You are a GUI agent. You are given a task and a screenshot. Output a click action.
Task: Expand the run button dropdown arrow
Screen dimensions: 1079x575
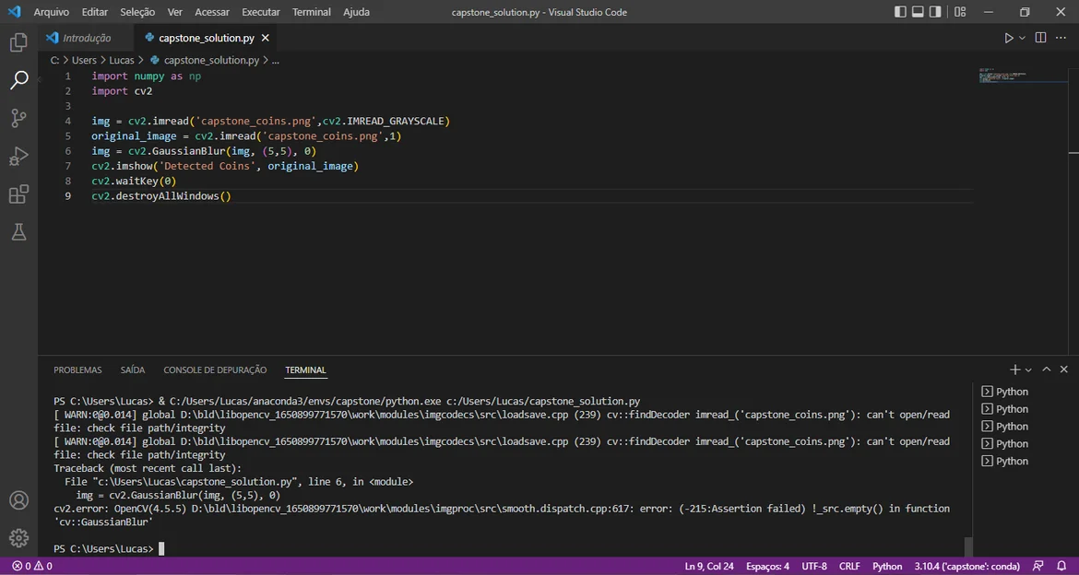pos(1022,38)
